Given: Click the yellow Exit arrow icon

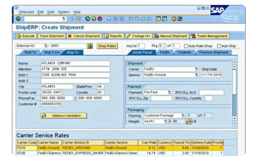Looking at the screenshot, I should pos(94,19).
